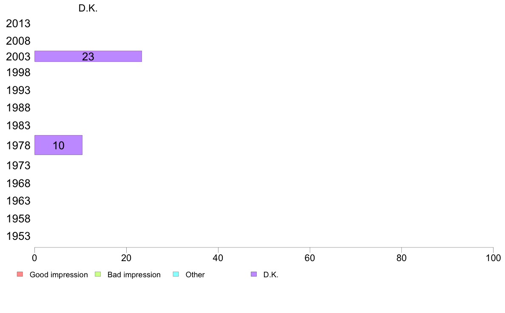Click the 40 tick on the x-axis
Image resolution: width=505 pixels, height=313 pixels.
(218, 258)
